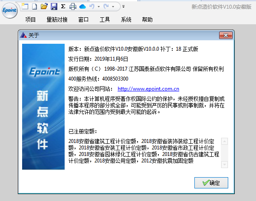Click the text 2012安徽抗震加固定额
256x201 pixels.
point(167,161)
